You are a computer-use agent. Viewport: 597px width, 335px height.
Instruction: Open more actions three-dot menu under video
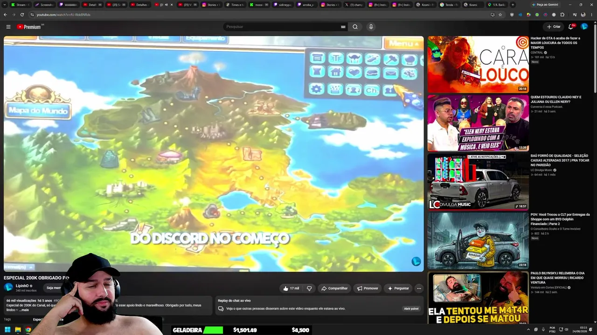[419, 288]
